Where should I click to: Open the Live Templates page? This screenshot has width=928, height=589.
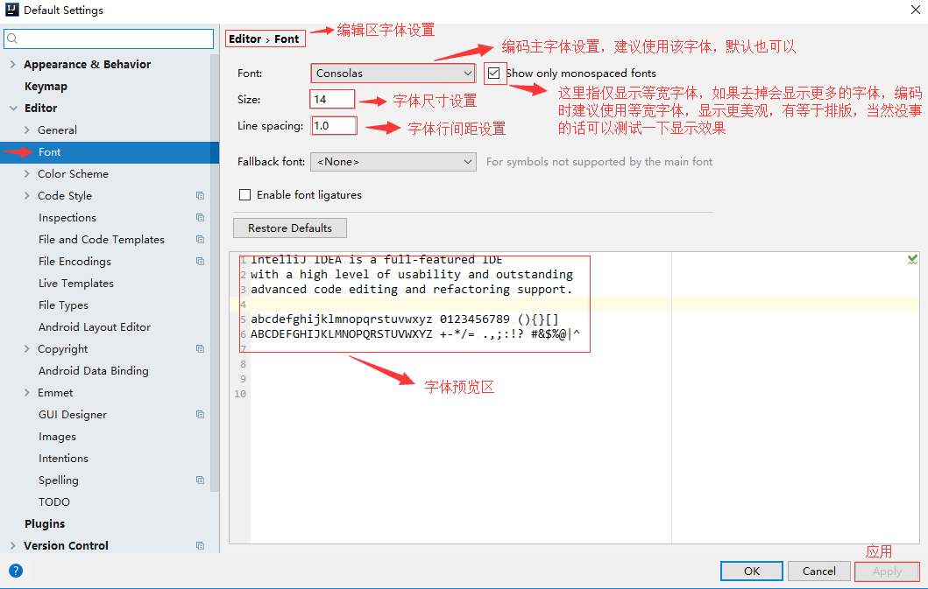click(x=75, y=284)
